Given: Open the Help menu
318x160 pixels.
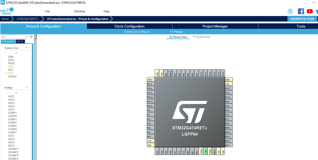Looking at the screenshot, I should (106, 11).
